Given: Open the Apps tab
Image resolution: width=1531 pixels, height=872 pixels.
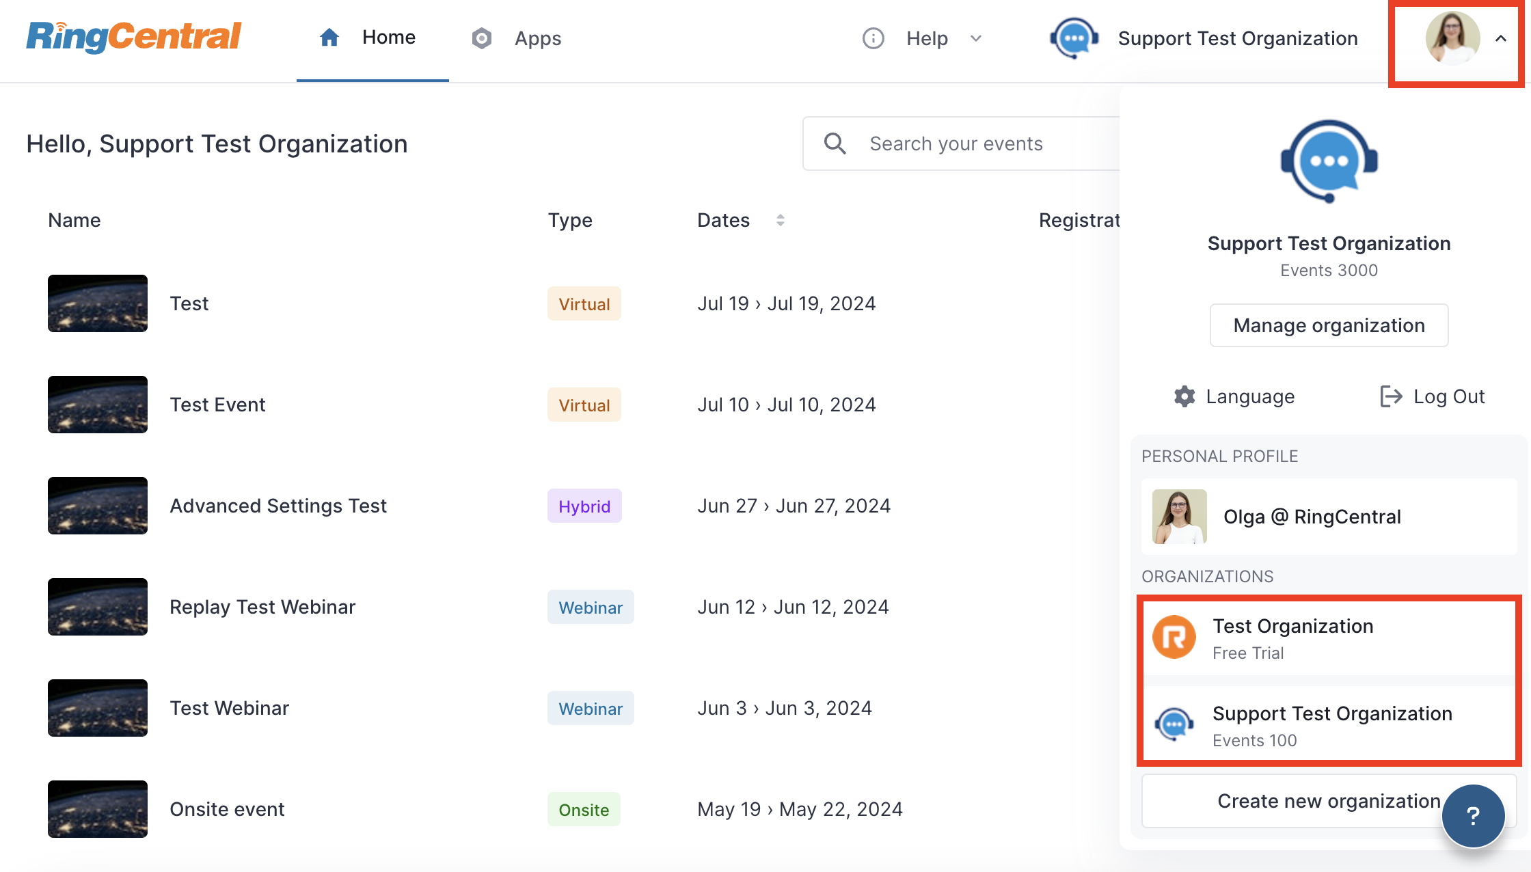Looking at the screenshot, I should (x=516, y=38).
